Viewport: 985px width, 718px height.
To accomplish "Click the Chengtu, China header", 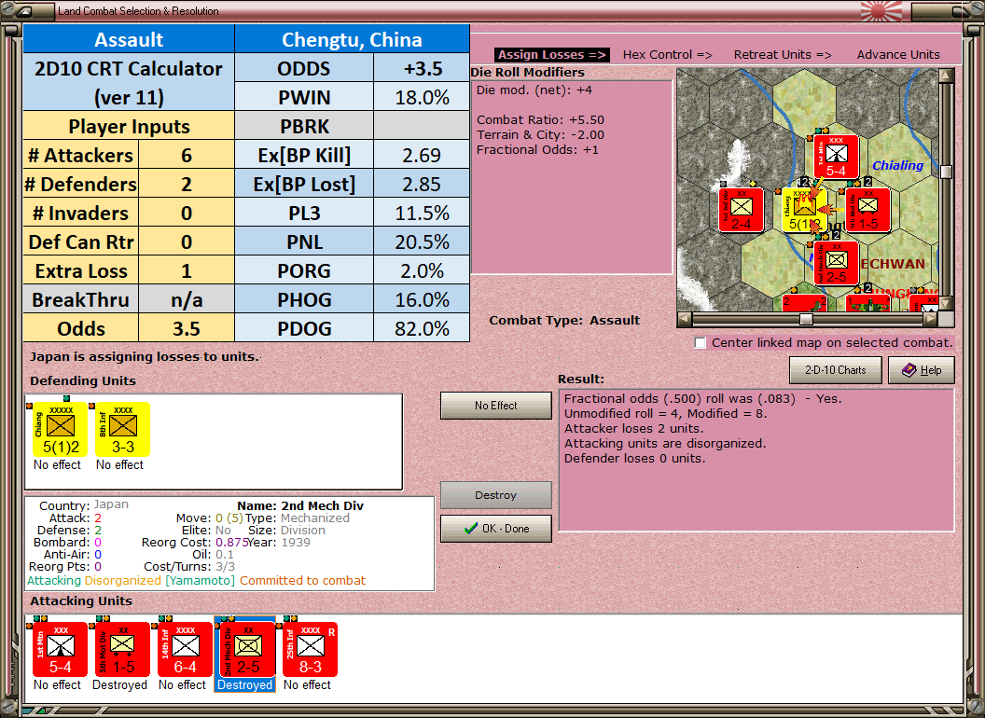I will pyautogui.click(x=352, y=39).
